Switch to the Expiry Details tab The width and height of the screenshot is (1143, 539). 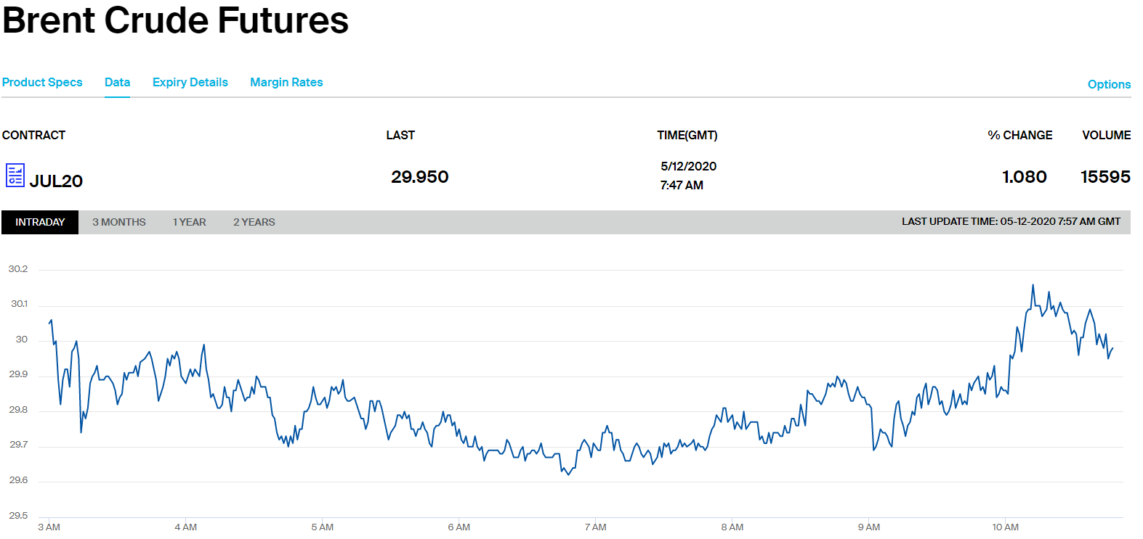tap(190, 83)
